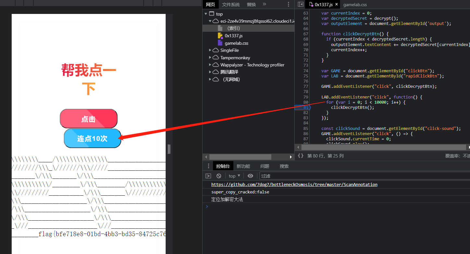The image size is (470, 254).
Task: Click the console prompt input line
Action: point(339,207)
